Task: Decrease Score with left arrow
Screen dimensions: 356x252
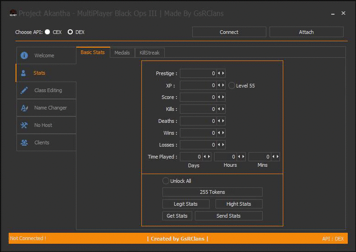Action: (219, 97)
